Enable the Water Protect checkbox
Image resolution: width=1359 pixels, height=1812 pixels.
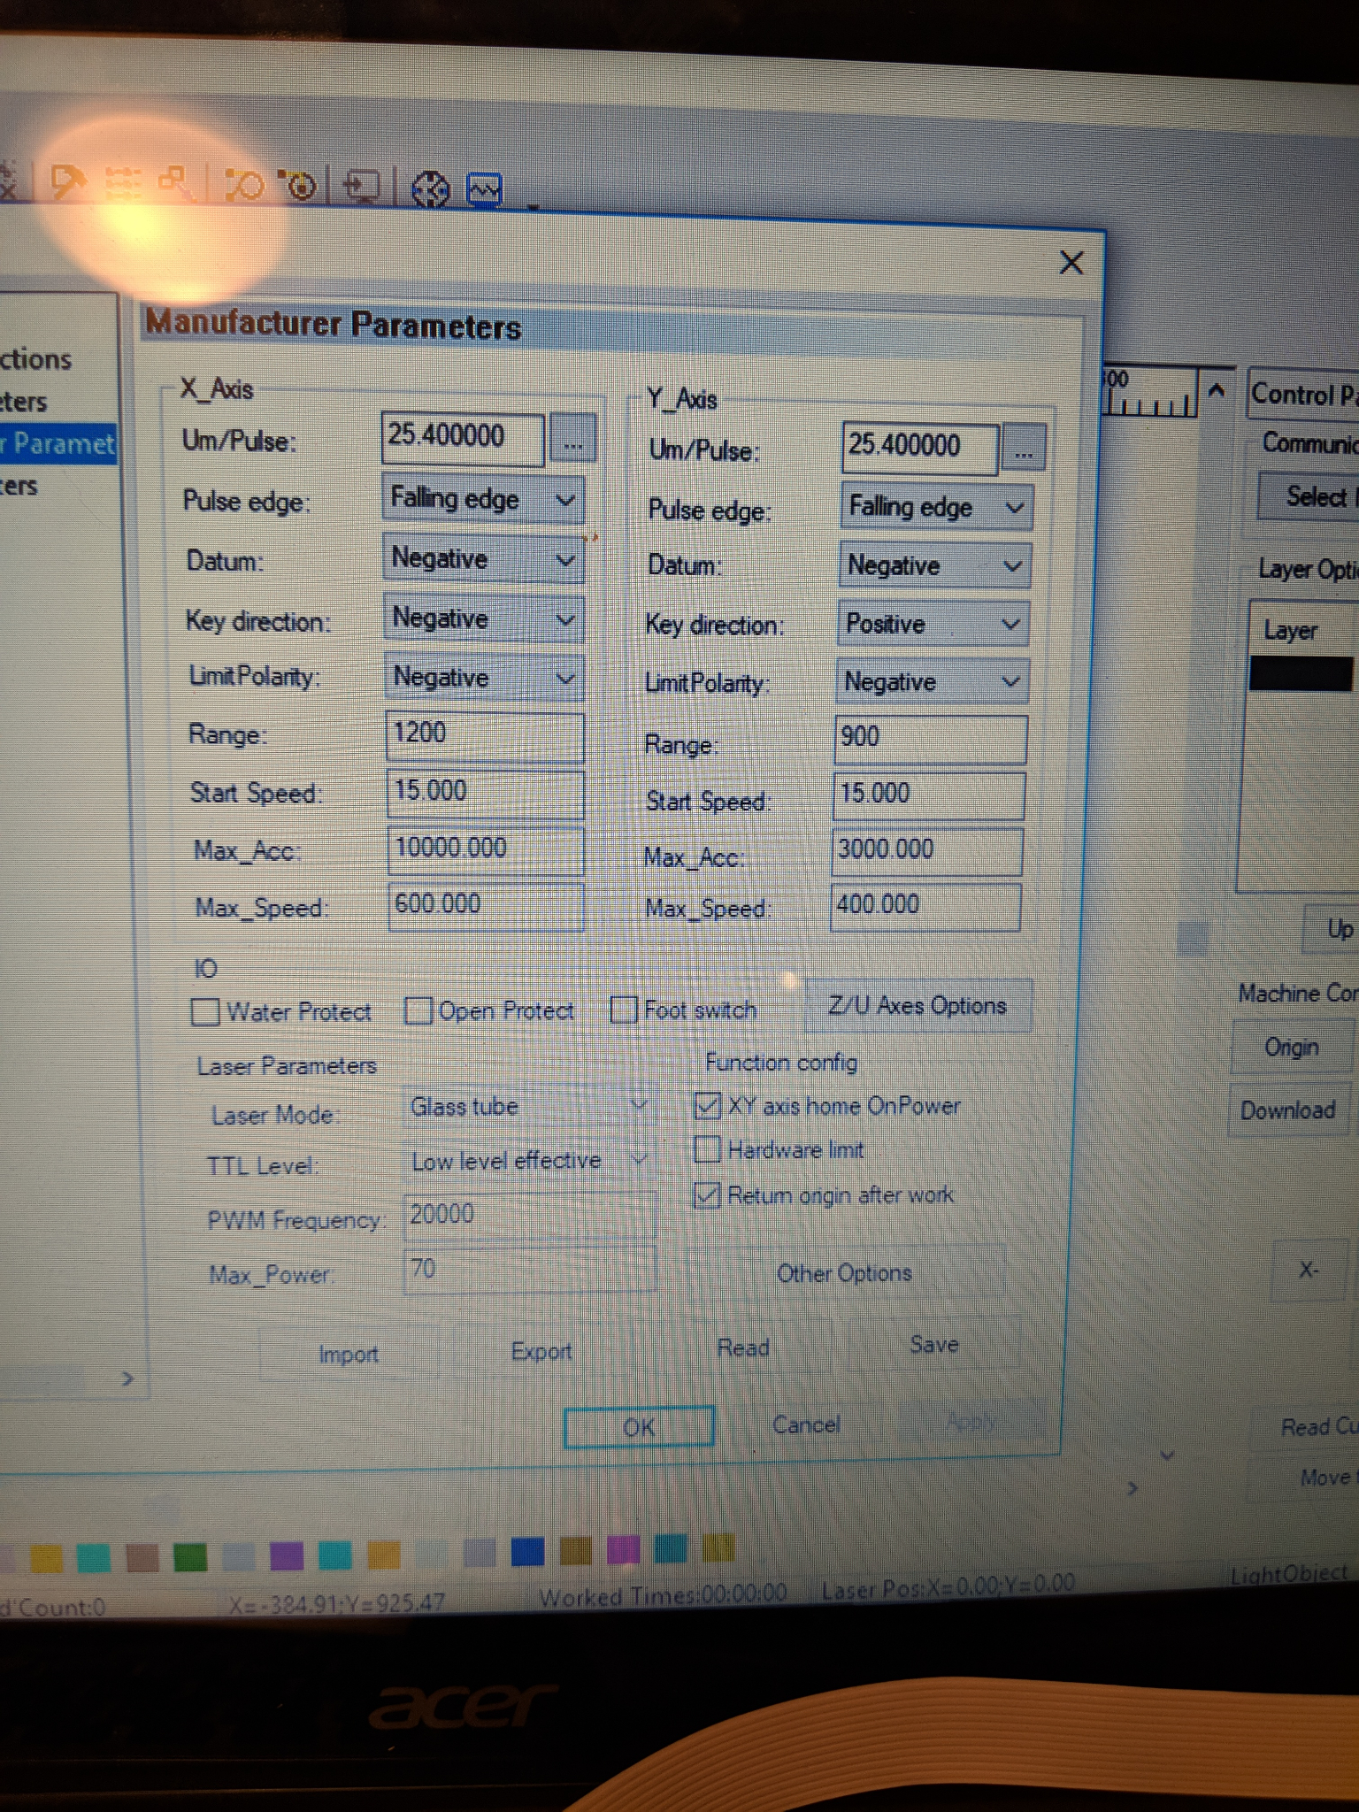pyautogui.click(x=205, y=1011)
